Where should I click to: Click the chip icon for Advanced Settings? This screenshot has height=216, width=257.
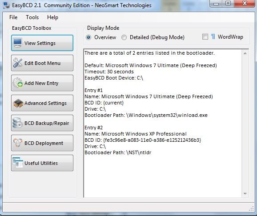[x=18, y=103]
